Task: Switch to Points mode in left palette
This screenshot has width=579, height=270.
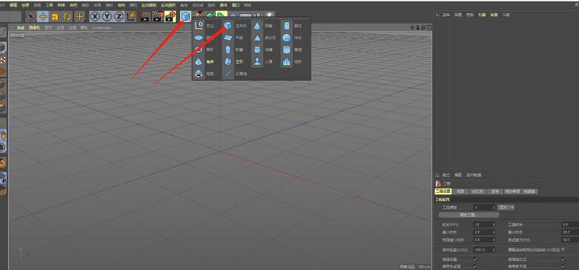Action: tap(3, 84)
